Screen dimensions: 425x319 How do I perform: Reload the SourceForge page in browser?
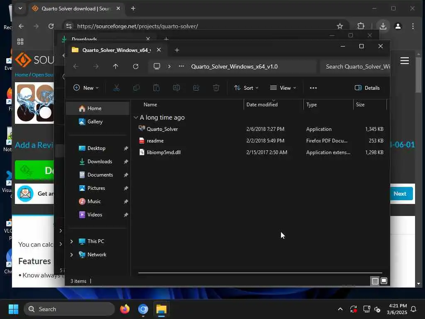tap(51, 26)
